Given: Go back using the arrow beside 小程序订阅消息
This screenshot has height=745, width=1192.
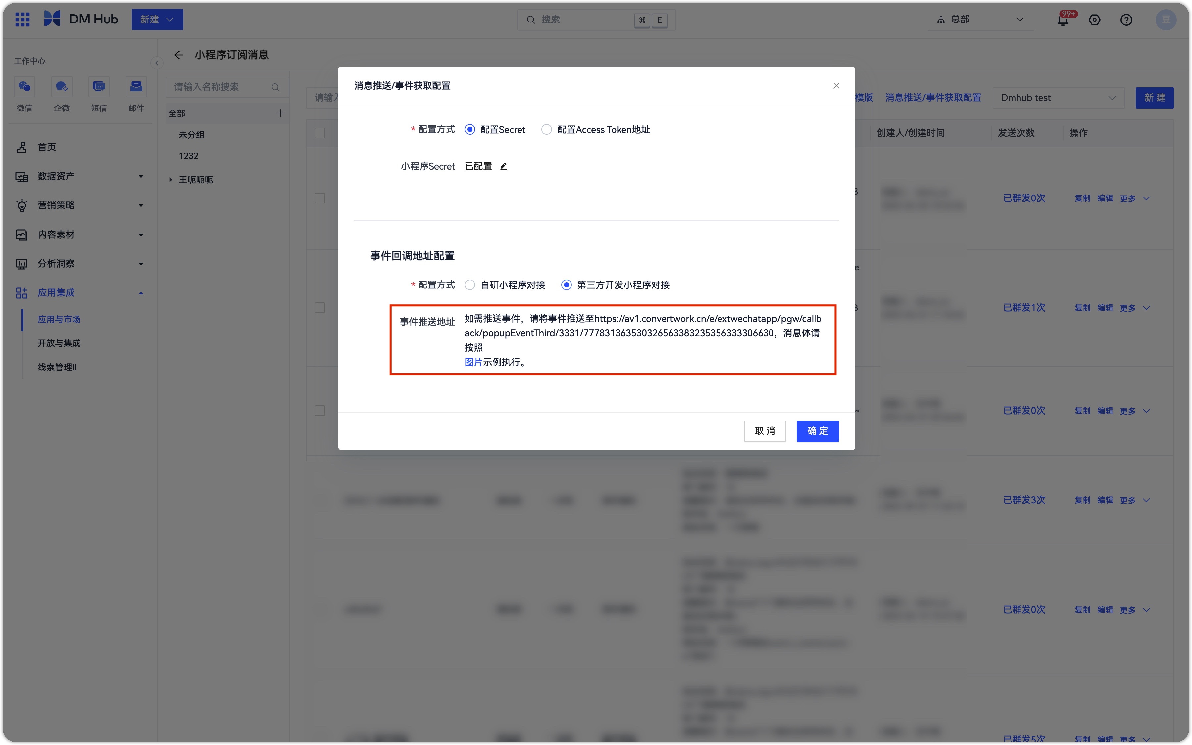Looking at the screenshot, I should coord(178,55).
